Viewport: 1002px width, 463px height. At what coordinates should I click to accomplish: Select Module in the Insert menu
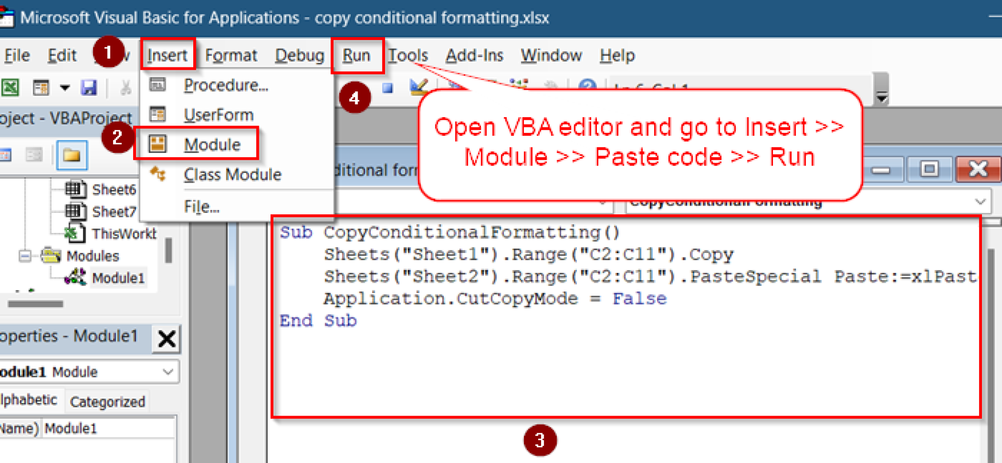click(x=212, y=145)
